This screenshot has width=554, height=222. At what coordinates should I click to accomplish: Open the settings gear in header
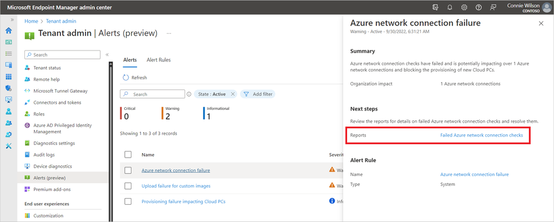pyautogui.click(x=464, y=7)
